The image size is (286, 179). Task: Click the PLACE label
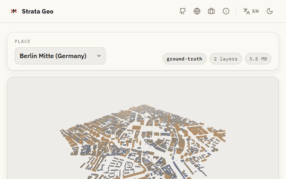pyautogui.click(x=23, y=41)
